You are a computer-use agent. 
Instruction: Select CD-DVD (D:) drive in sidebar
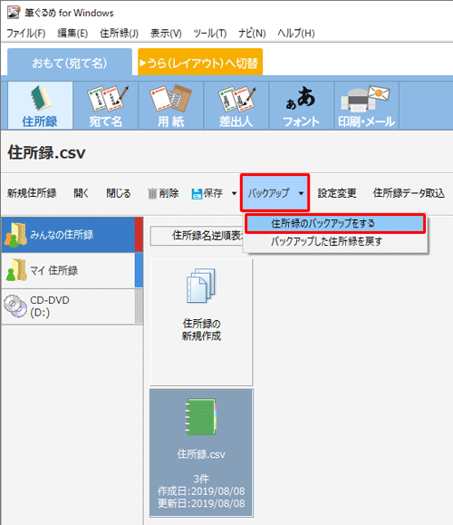72,306
